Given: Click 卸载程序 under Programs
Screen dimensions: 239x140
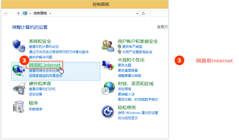Looking at the screenshot, I should [36, 109].
